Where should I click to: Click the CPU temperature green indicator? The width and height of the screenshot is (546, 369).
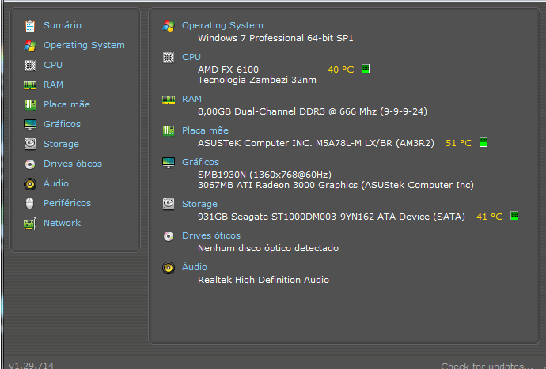366,69
